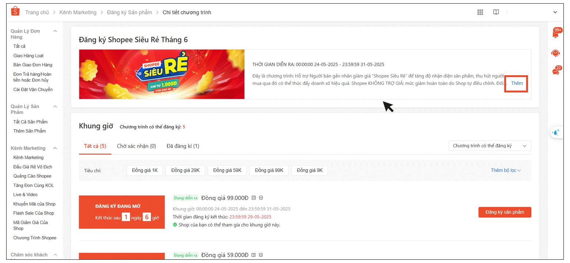
Task: Open Tất Cả Sản Phẩm in sidebar
Action: 30,122
